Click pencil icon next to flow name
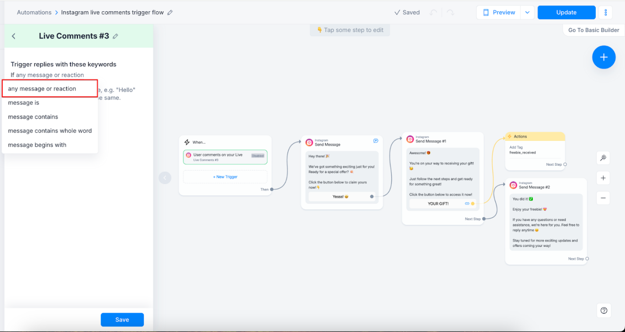This screenshot has width=625, height=332. pos(170,13)
